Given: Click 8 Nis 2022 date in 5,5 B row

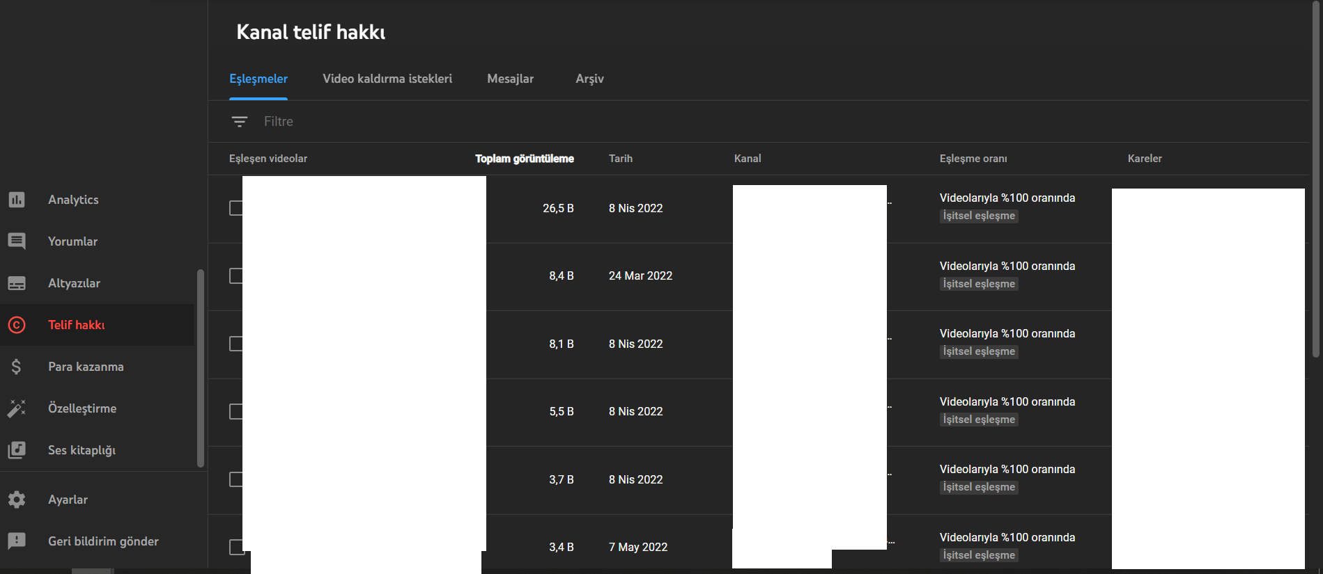Looking at the screenshot, I should [635, 411].
